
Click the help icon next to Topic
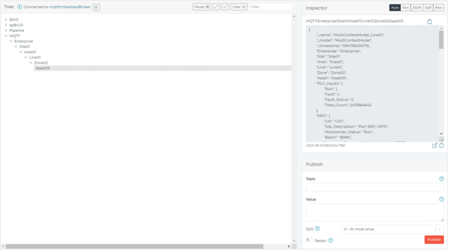coord(442,179)
